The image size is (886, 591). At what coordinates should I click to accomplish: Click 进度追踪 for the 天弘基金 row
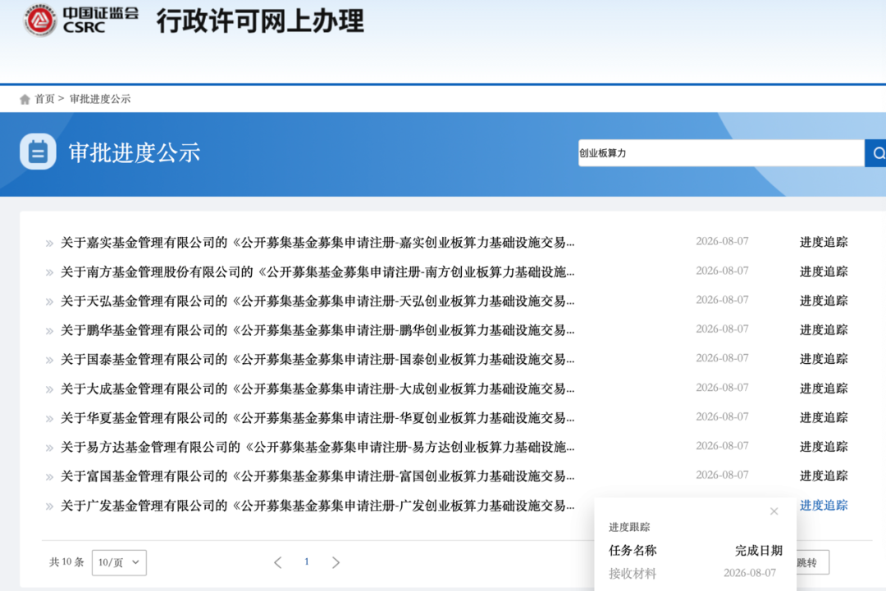point(824,301)
